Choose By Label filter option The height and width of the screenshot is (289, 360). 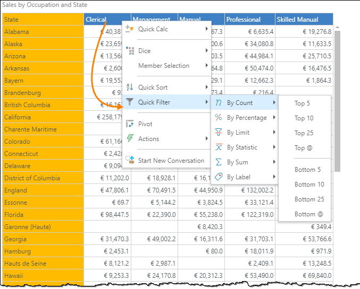tap(245, 177)
